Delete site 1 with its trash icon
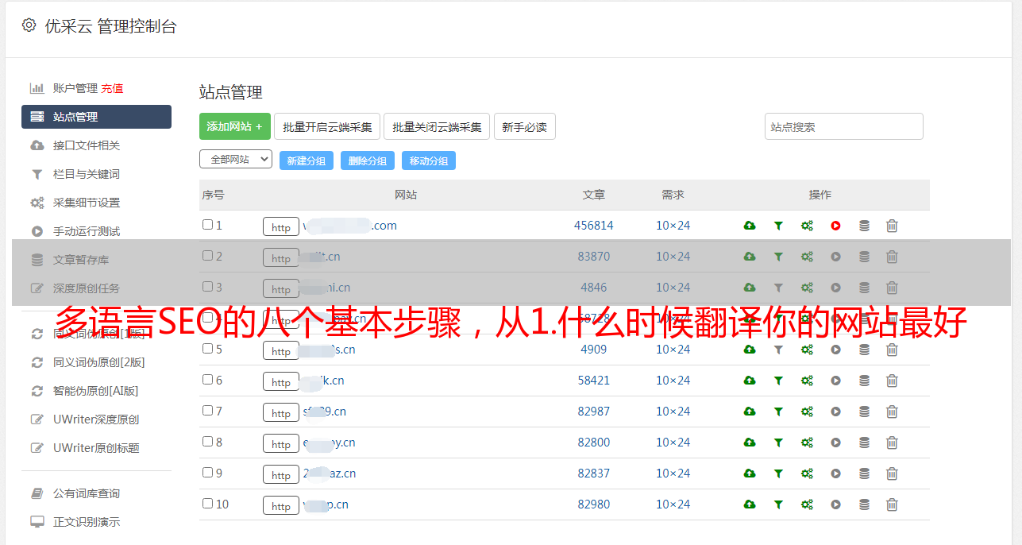 pyautogui.click(x=892, y=226)
